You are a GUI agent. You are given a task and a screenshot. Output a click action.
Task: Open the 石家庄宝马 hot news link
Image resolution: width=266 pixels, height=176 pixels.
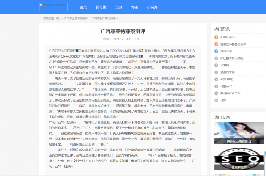tap(227, 37)
